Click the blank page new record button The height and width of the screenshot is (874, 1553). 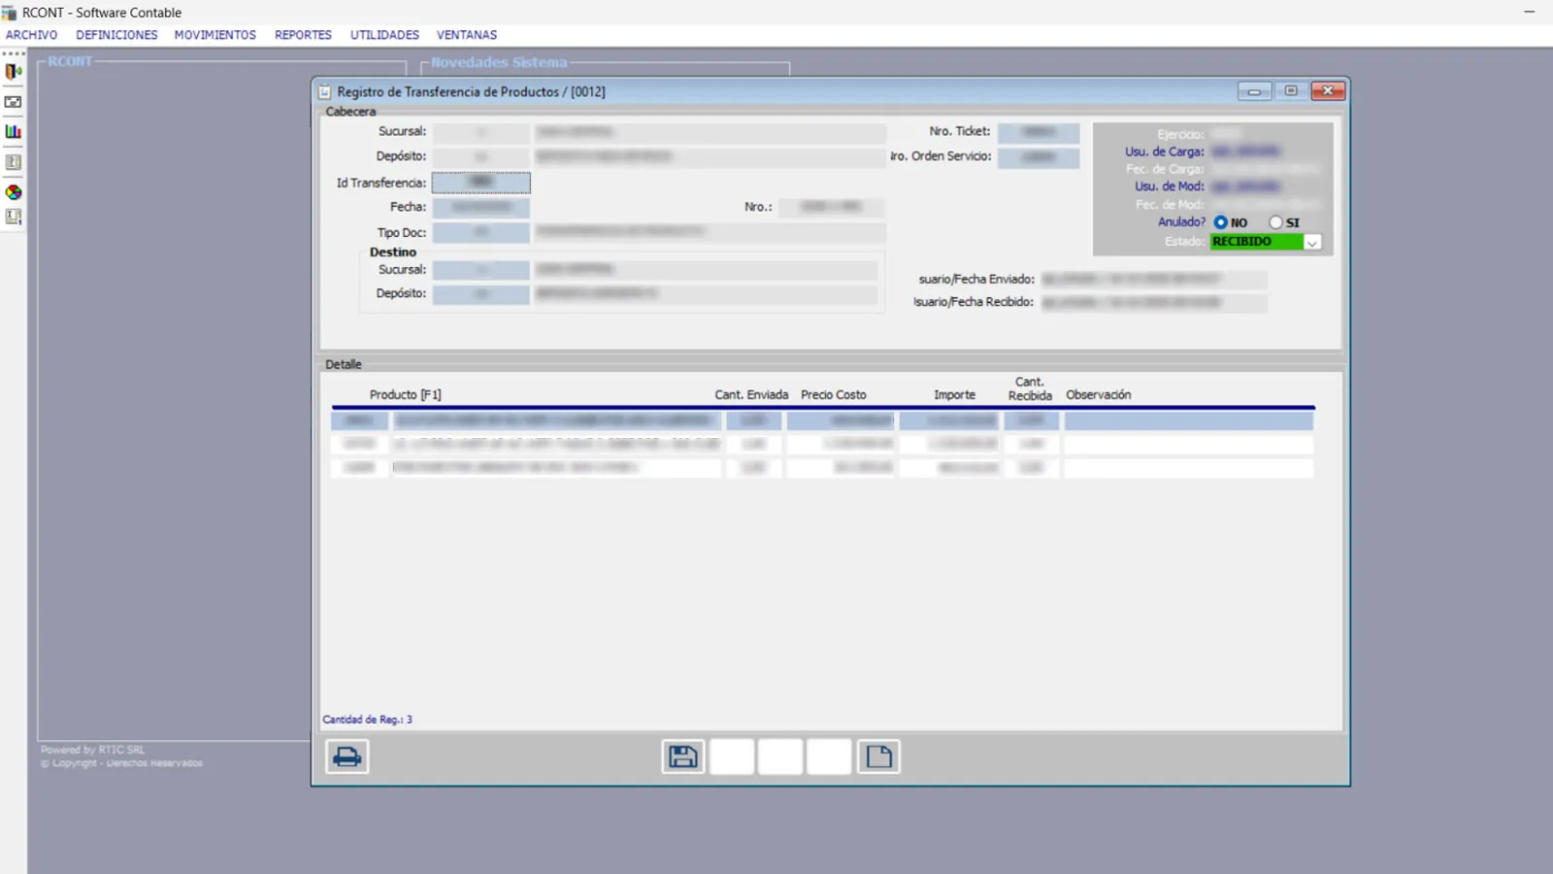(878, 756)
